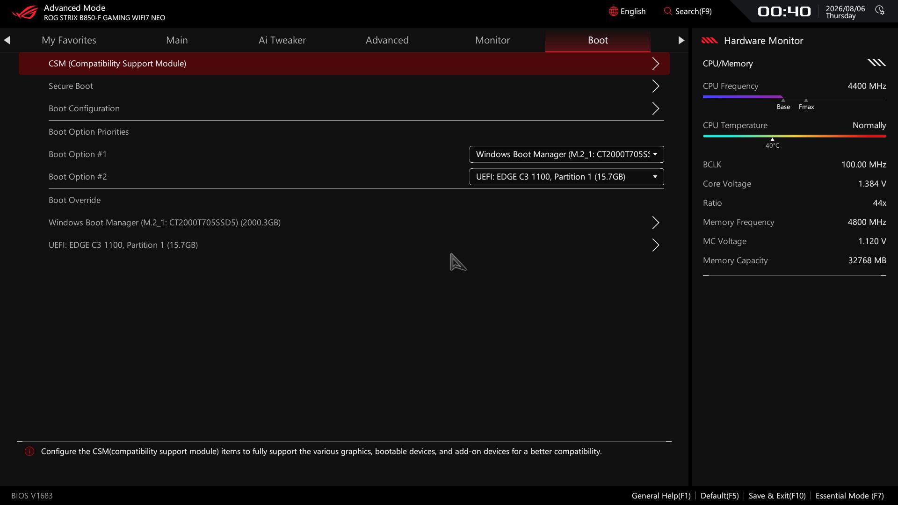
Task: Click the 00:40 clock
Action: tap(784, 11)
